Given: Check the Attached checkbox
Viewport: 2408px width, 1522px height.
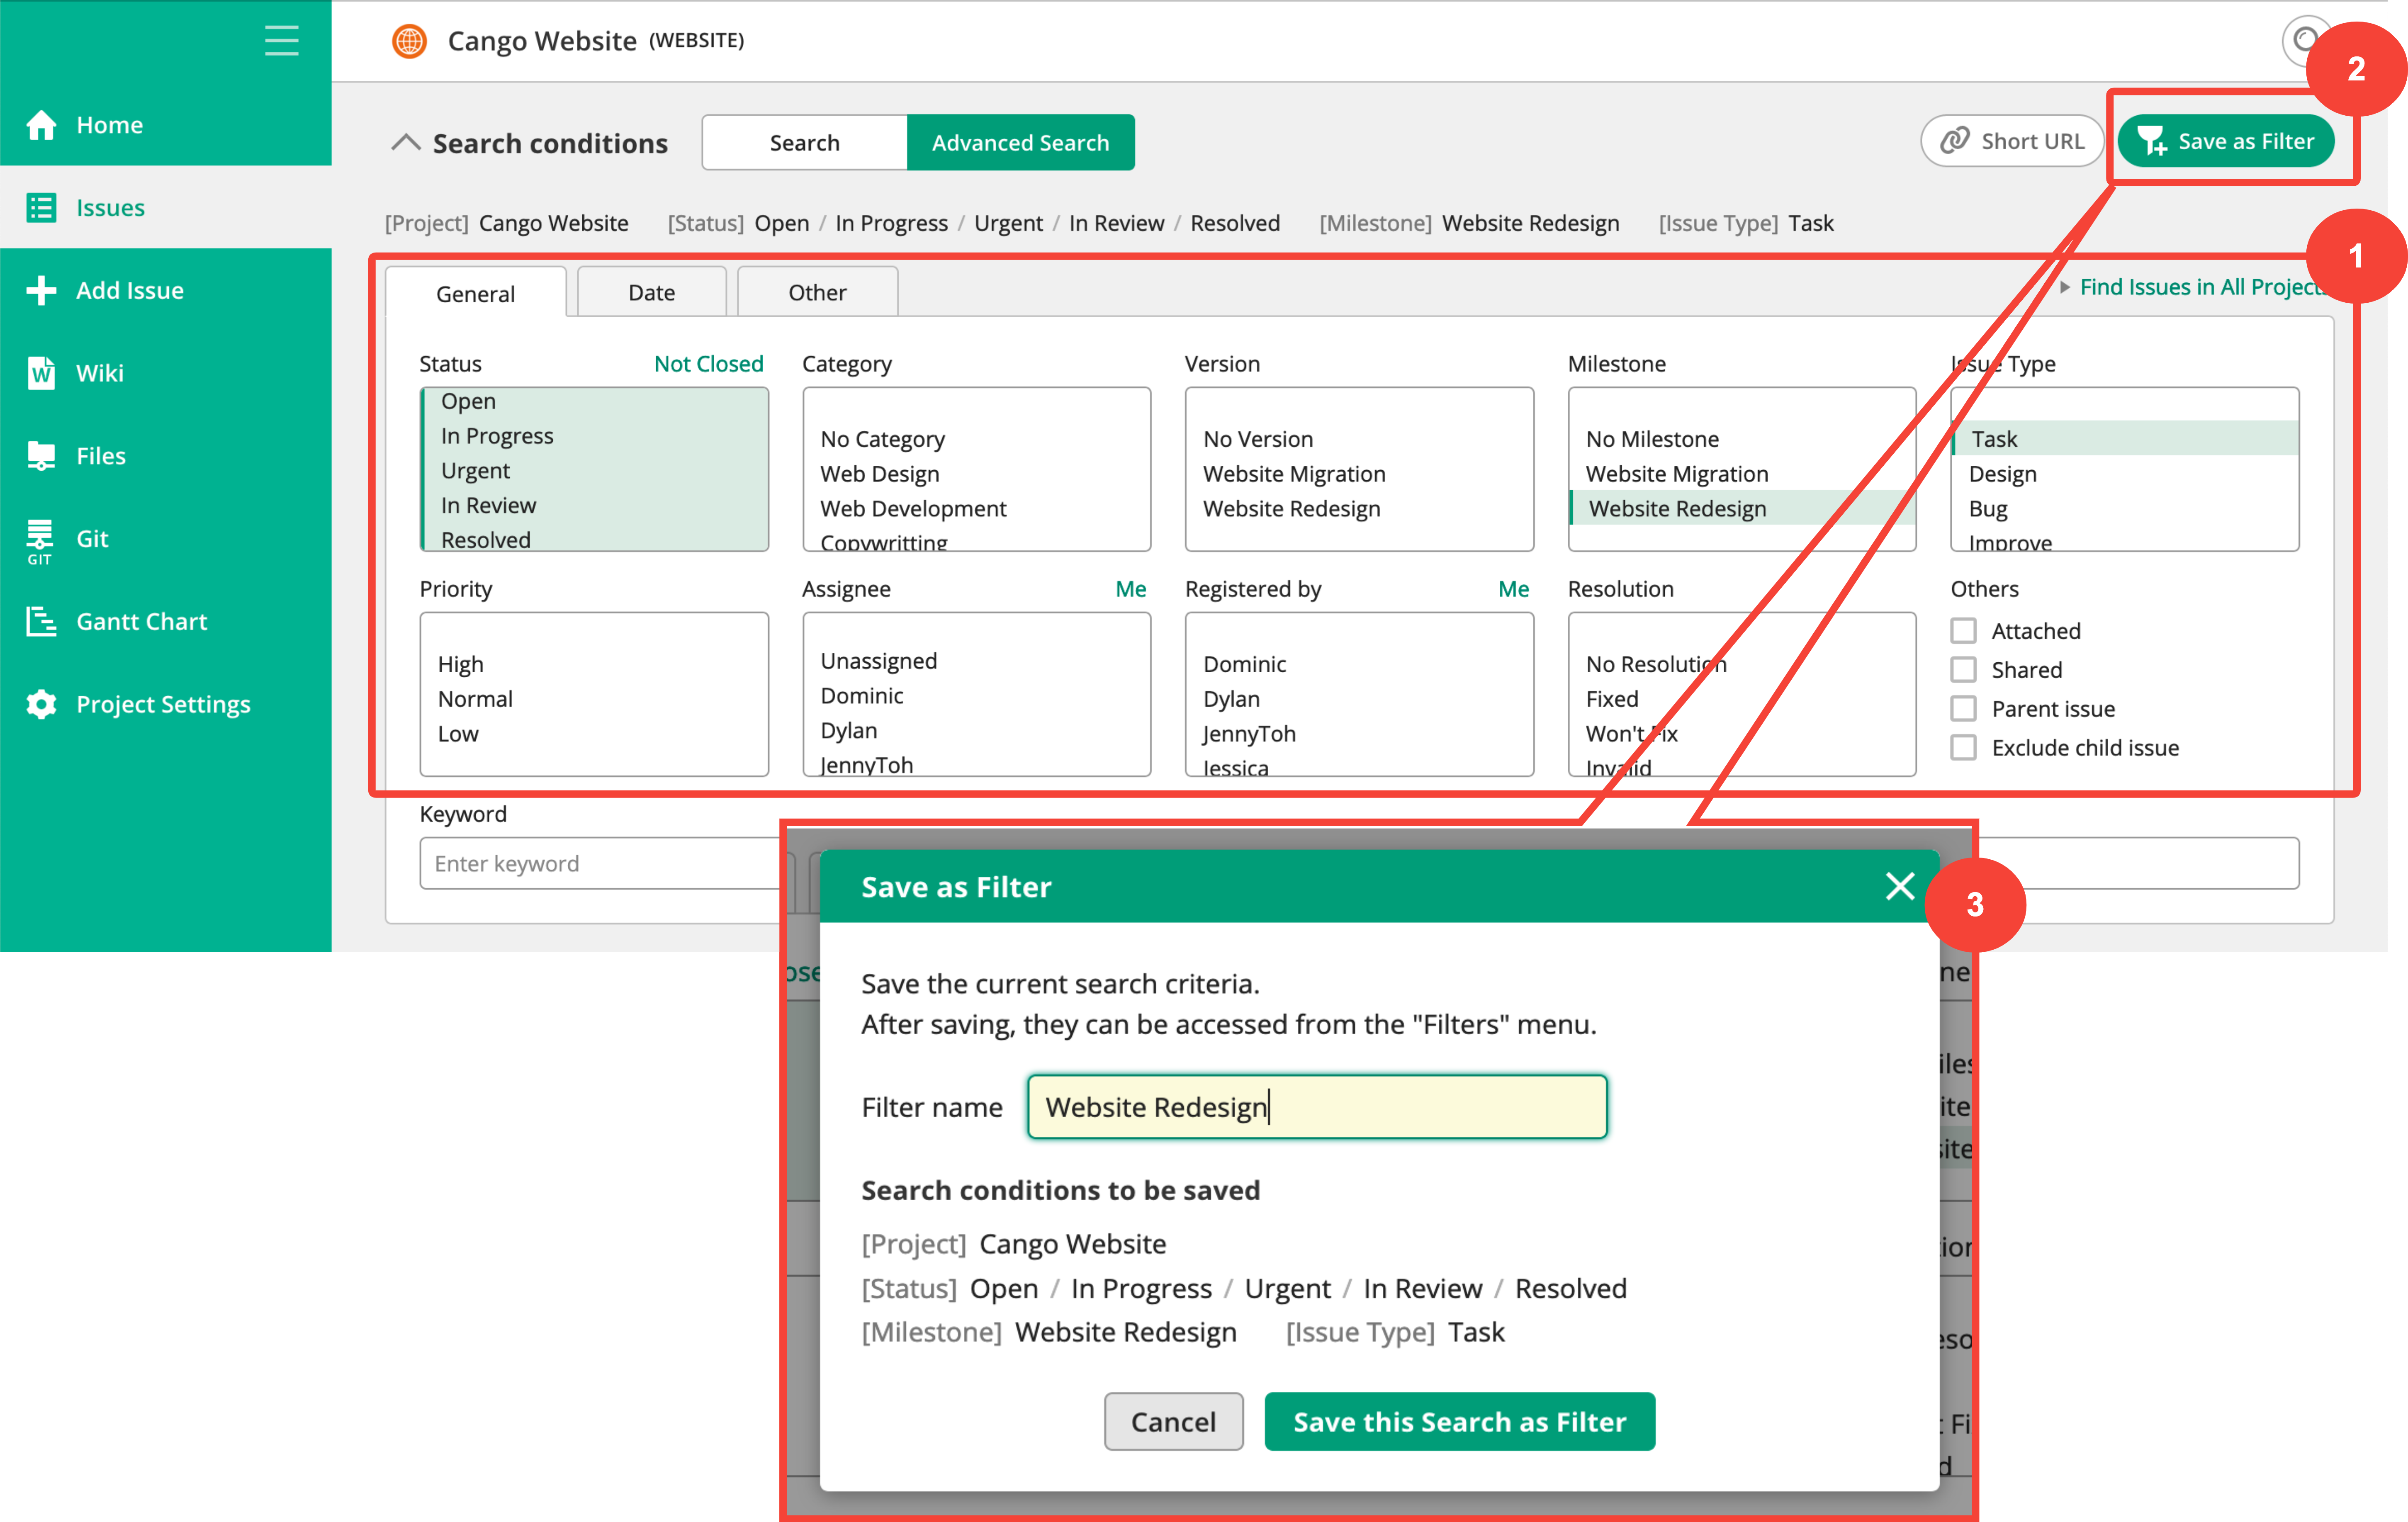Looking at the screenshot, I should click(1963, 631).
